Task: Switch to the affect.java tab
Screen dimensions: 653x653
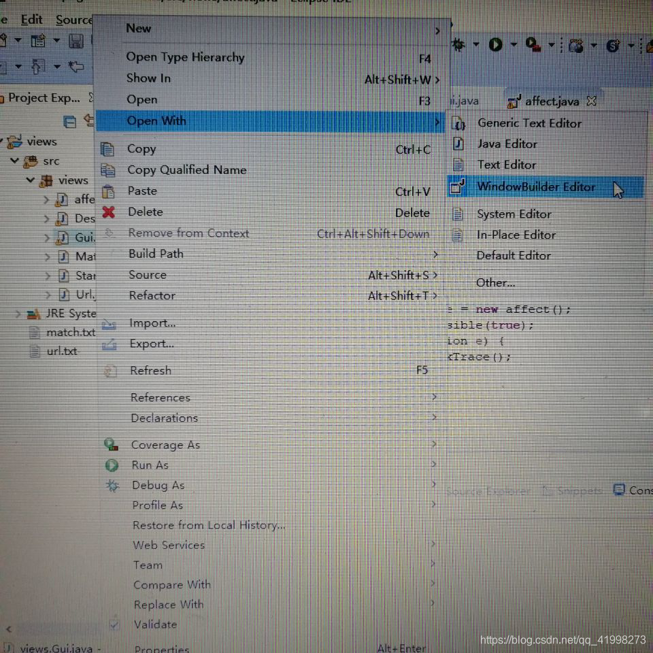Action: tap(552, 101)
